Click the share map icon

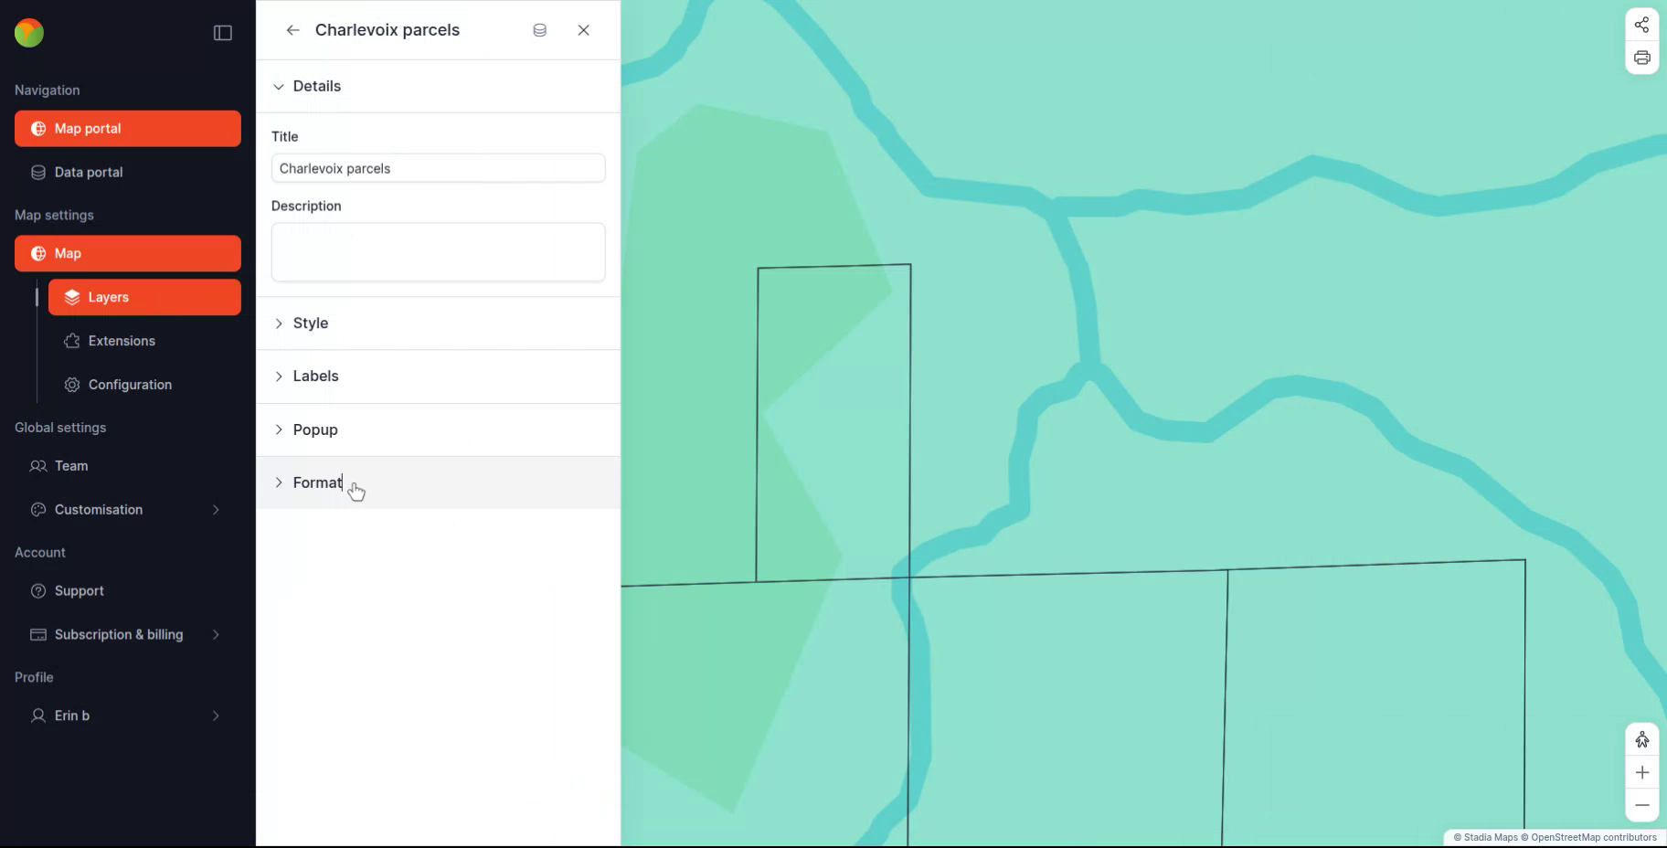coord(1641,25)
